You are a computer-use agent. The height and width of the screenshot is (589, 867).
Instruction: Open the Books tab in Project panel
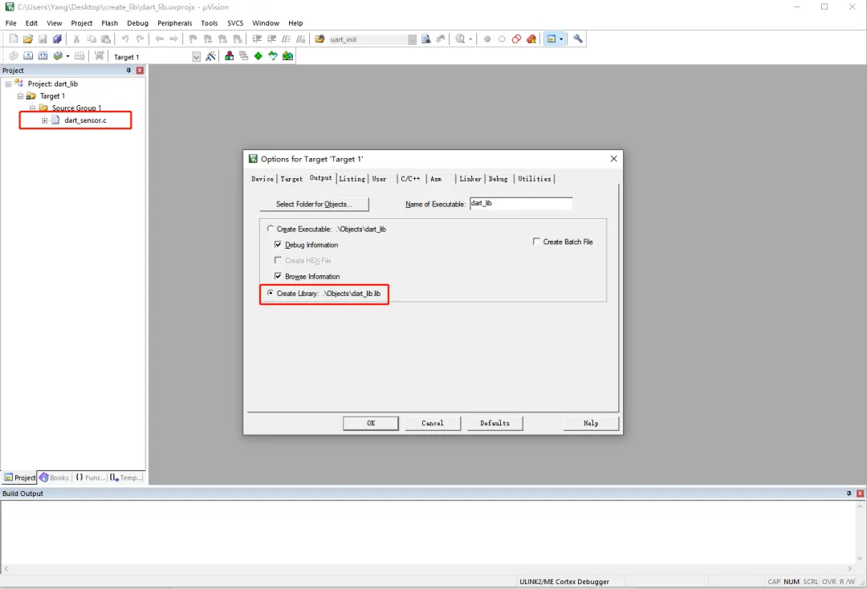point(55,477)
